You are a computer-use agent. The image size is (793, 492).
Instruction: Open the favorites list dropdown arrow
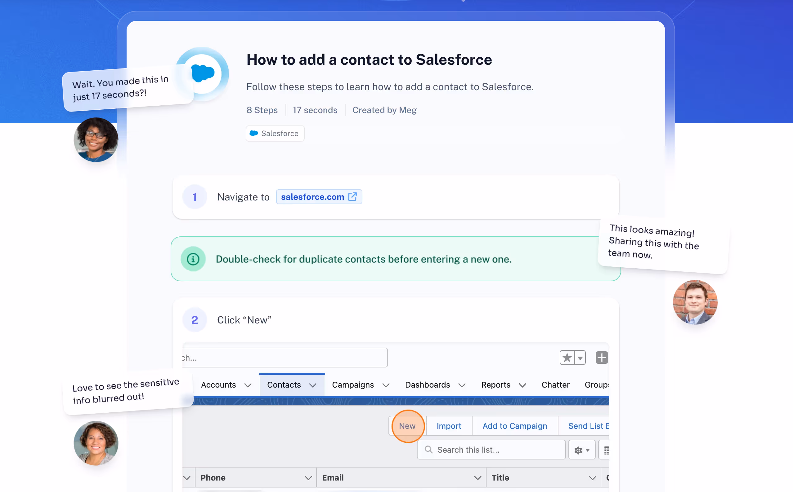point(580,358)
